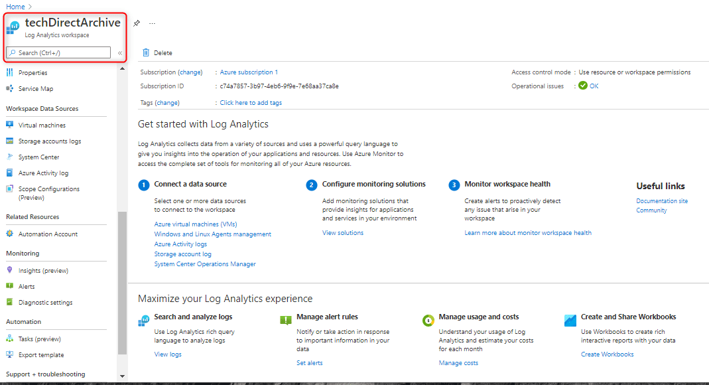709x385 pixels.
Task: Open the more options ellipsis menu
Action: 152,23
